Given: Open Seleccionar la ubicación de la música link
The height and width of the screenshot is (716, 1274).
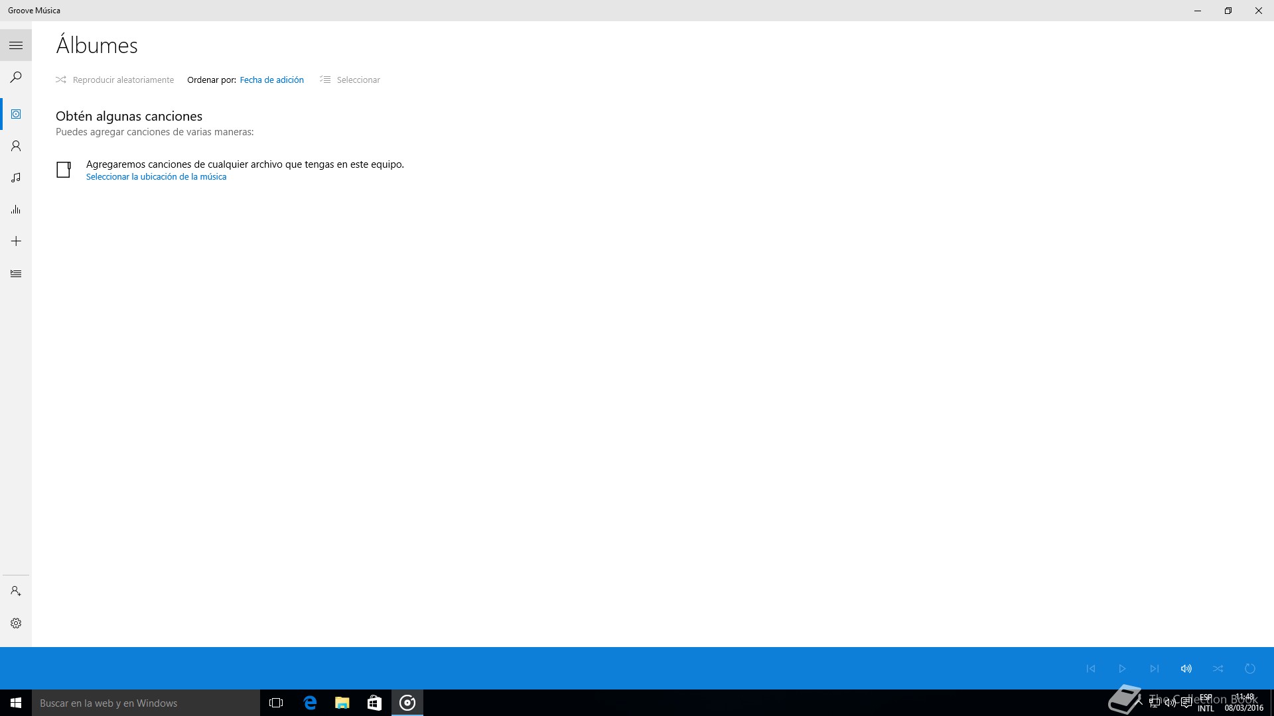Looking at the screenshot, I should tap(157, 177).
